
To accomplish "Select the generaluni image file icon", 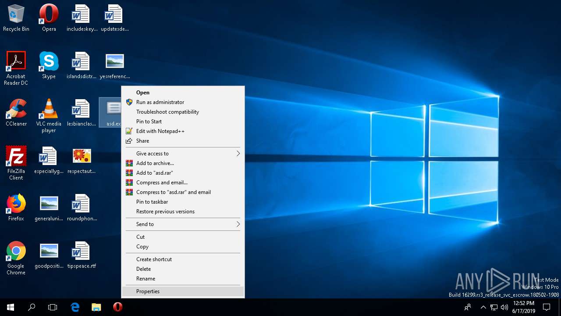I will click(x=49, y=208).
